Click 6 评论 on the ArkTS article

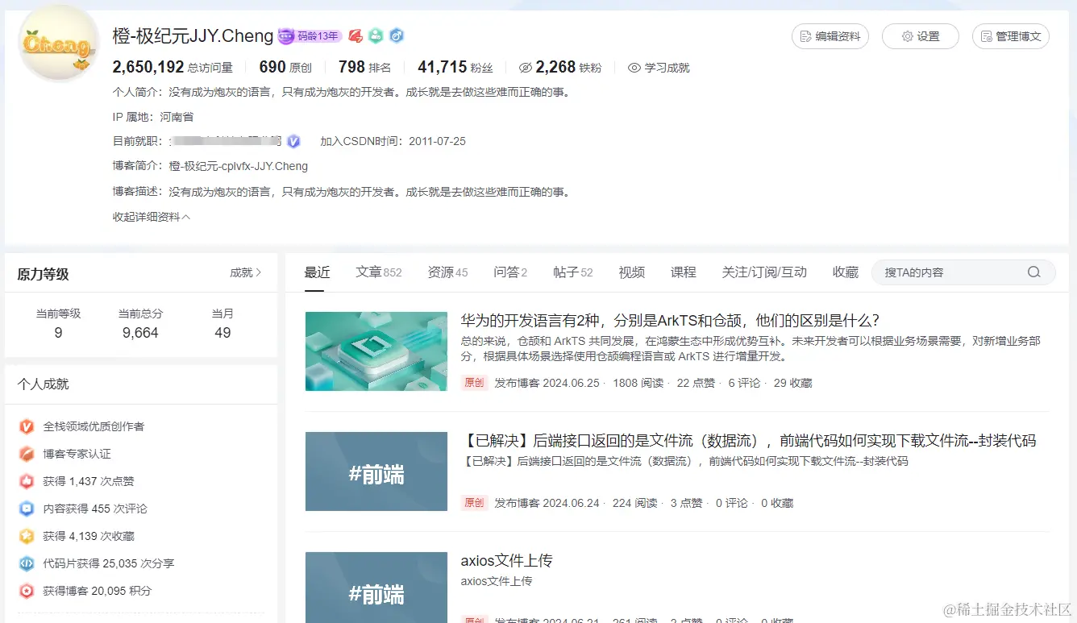coord(744,383)
